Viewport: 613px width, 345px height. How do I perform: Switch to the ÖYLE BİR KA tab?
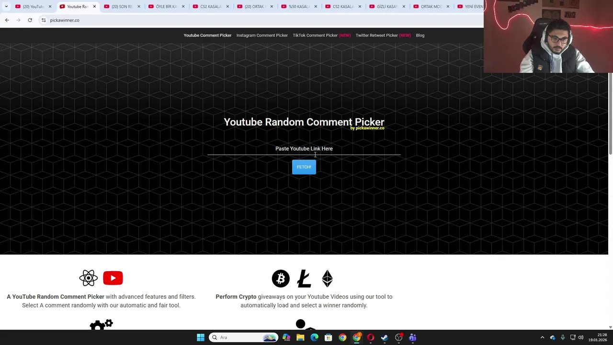165,6
